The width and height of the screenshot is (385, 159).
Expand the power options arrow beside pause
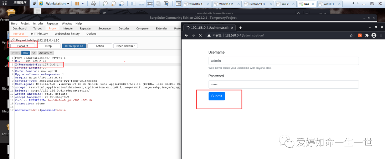[x=83, y=4]
